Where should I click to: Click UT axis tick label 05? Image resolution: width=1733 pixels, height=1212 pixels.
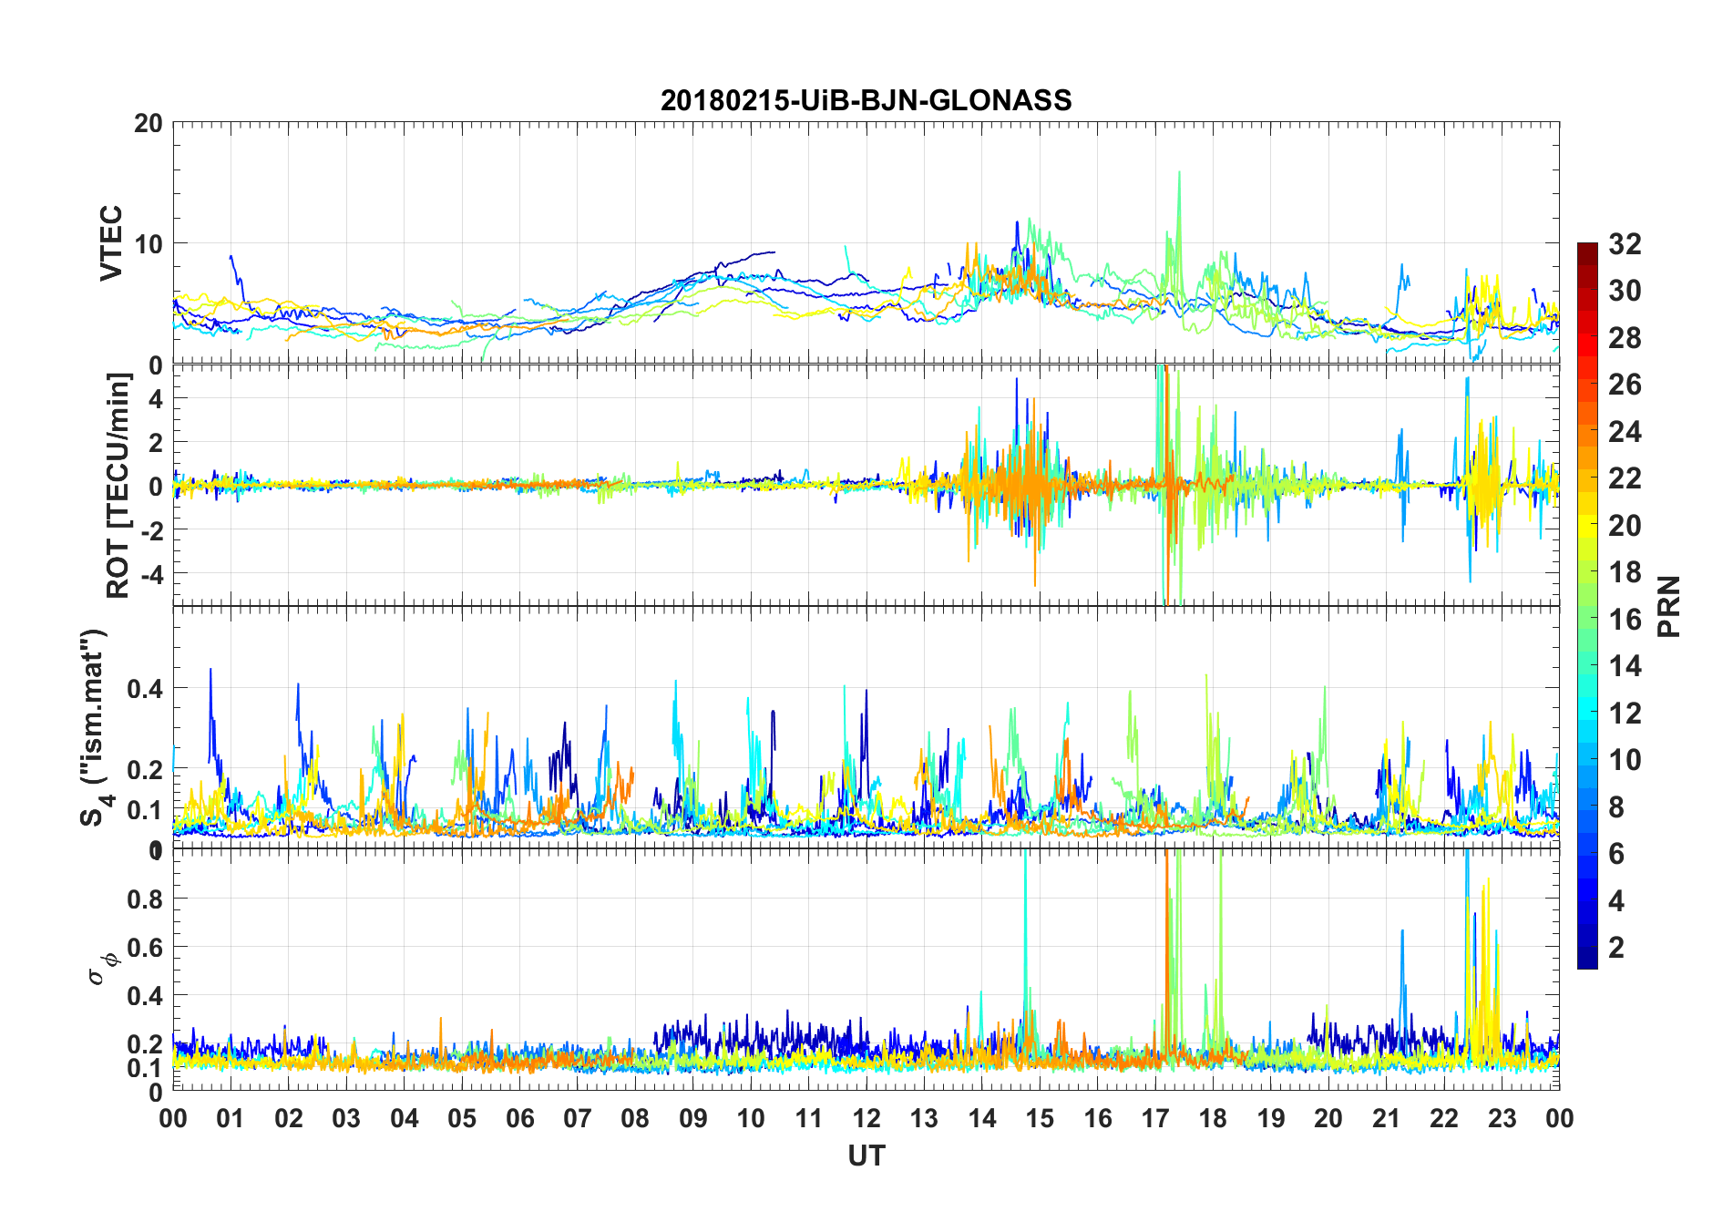point(462,1118)
